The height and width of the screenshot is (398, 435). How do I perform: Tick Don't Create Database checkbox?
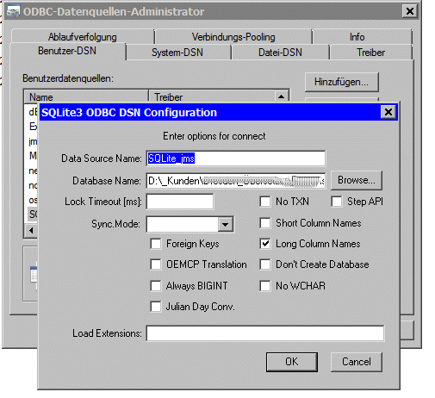click(265, 264)
